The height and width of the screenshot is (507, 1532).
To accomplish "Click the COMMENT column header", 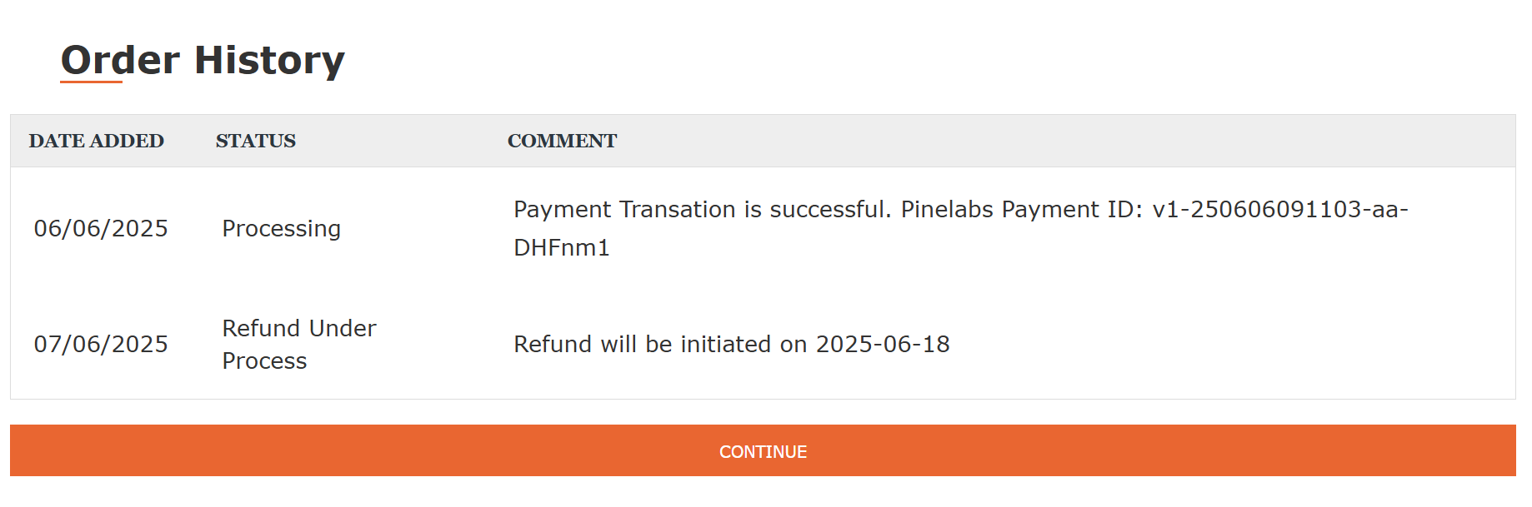I will pos(562,141).
